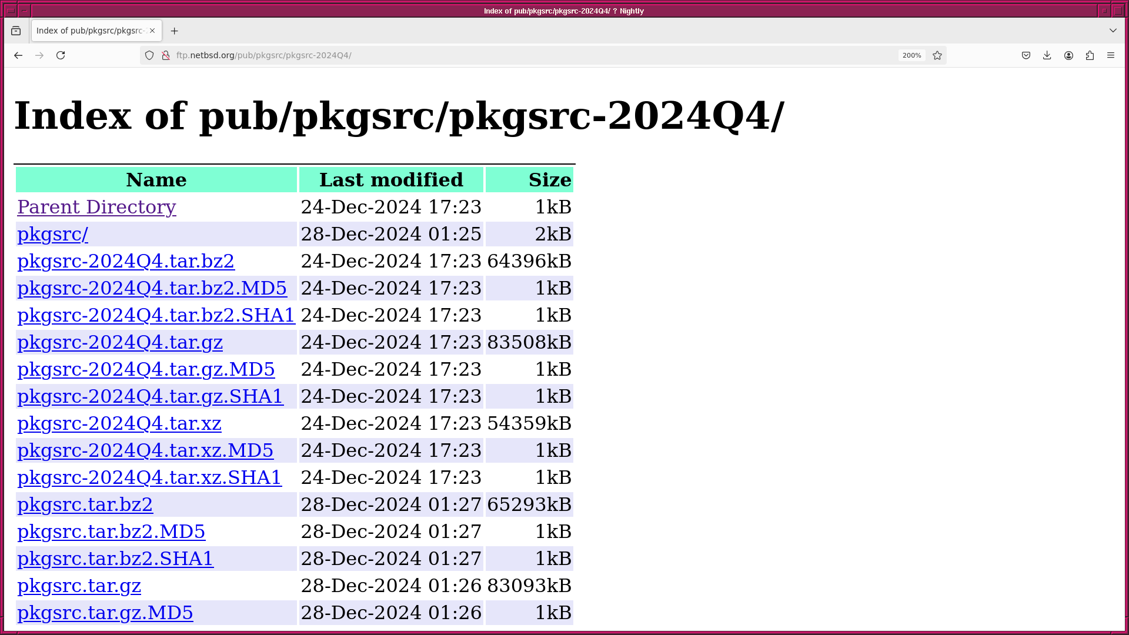This screenshot has width=1129, height=635.
Task: Close the current pkgsrc tab
Action: click(152, 31)
